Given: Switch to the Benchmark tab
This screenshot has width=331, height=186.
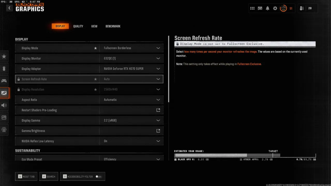Looking at the screenshot, I should [x=113, y=26].
